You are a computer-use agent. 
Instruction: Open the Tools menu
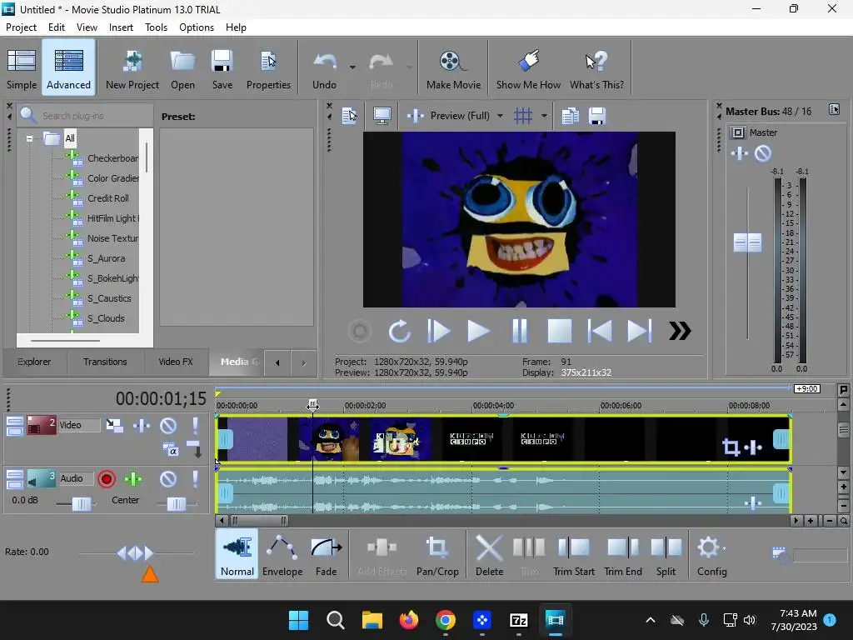click(x=156, y=27)
